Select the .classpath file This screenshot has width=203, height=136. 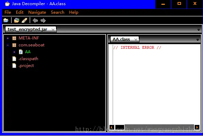29,59
